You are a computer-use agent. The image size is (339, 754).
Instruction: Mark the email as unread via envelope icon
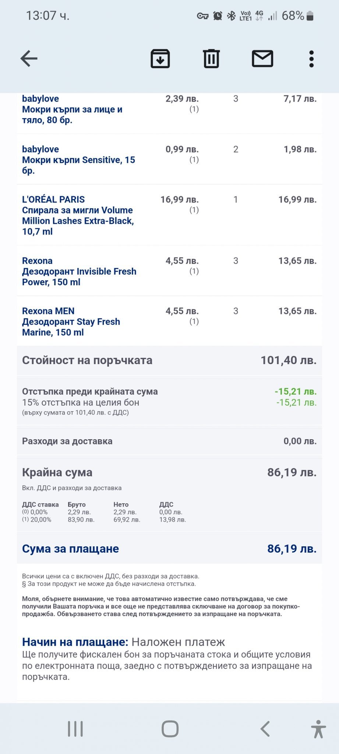click(x=262, y=59)
